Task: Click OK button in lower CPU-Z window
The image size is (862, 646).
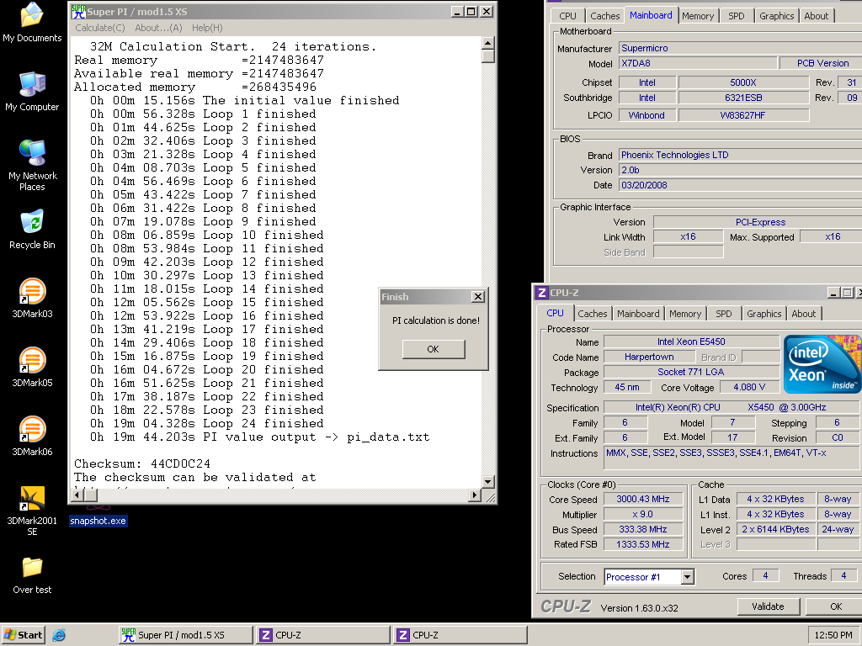Action: pos(836,606)
